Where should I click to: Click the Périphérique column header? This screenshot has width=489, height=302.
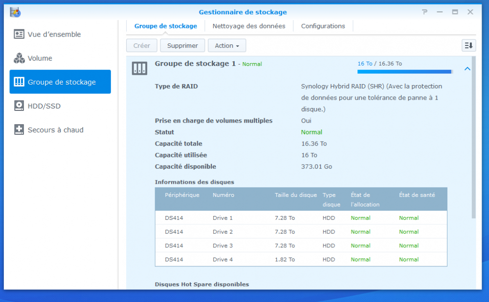(182, 195)
